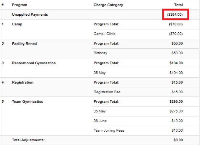Click the ($394.00) unapplied payments amount
Image resolution: width=200 pixels, height=145 pixels.
[175, 14]
